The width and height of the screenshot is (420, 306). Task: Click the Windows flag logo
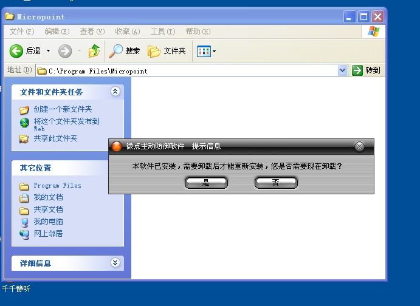click(x=373, y=32)
